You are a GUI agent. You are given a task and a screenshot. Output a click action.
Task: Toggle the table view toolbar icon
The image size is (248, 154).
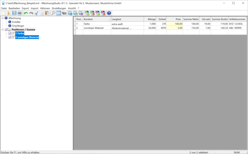pos(59,13)
